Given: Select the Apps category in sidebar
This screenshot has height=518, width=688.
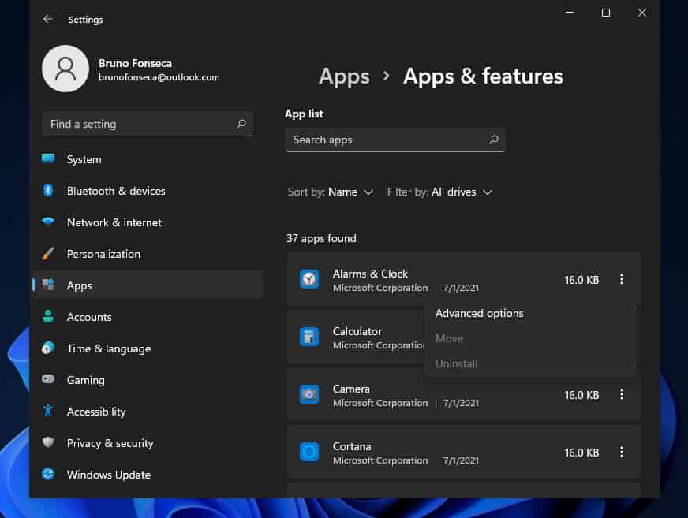Looking at the screenshot, I should (148, 285).
